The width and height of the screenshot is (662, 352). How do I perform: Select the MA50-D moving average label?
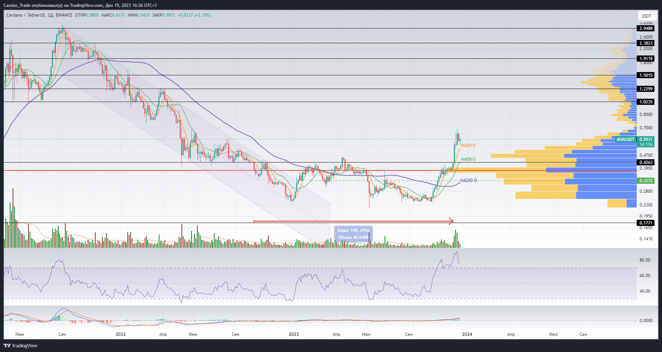pos(468,159)
